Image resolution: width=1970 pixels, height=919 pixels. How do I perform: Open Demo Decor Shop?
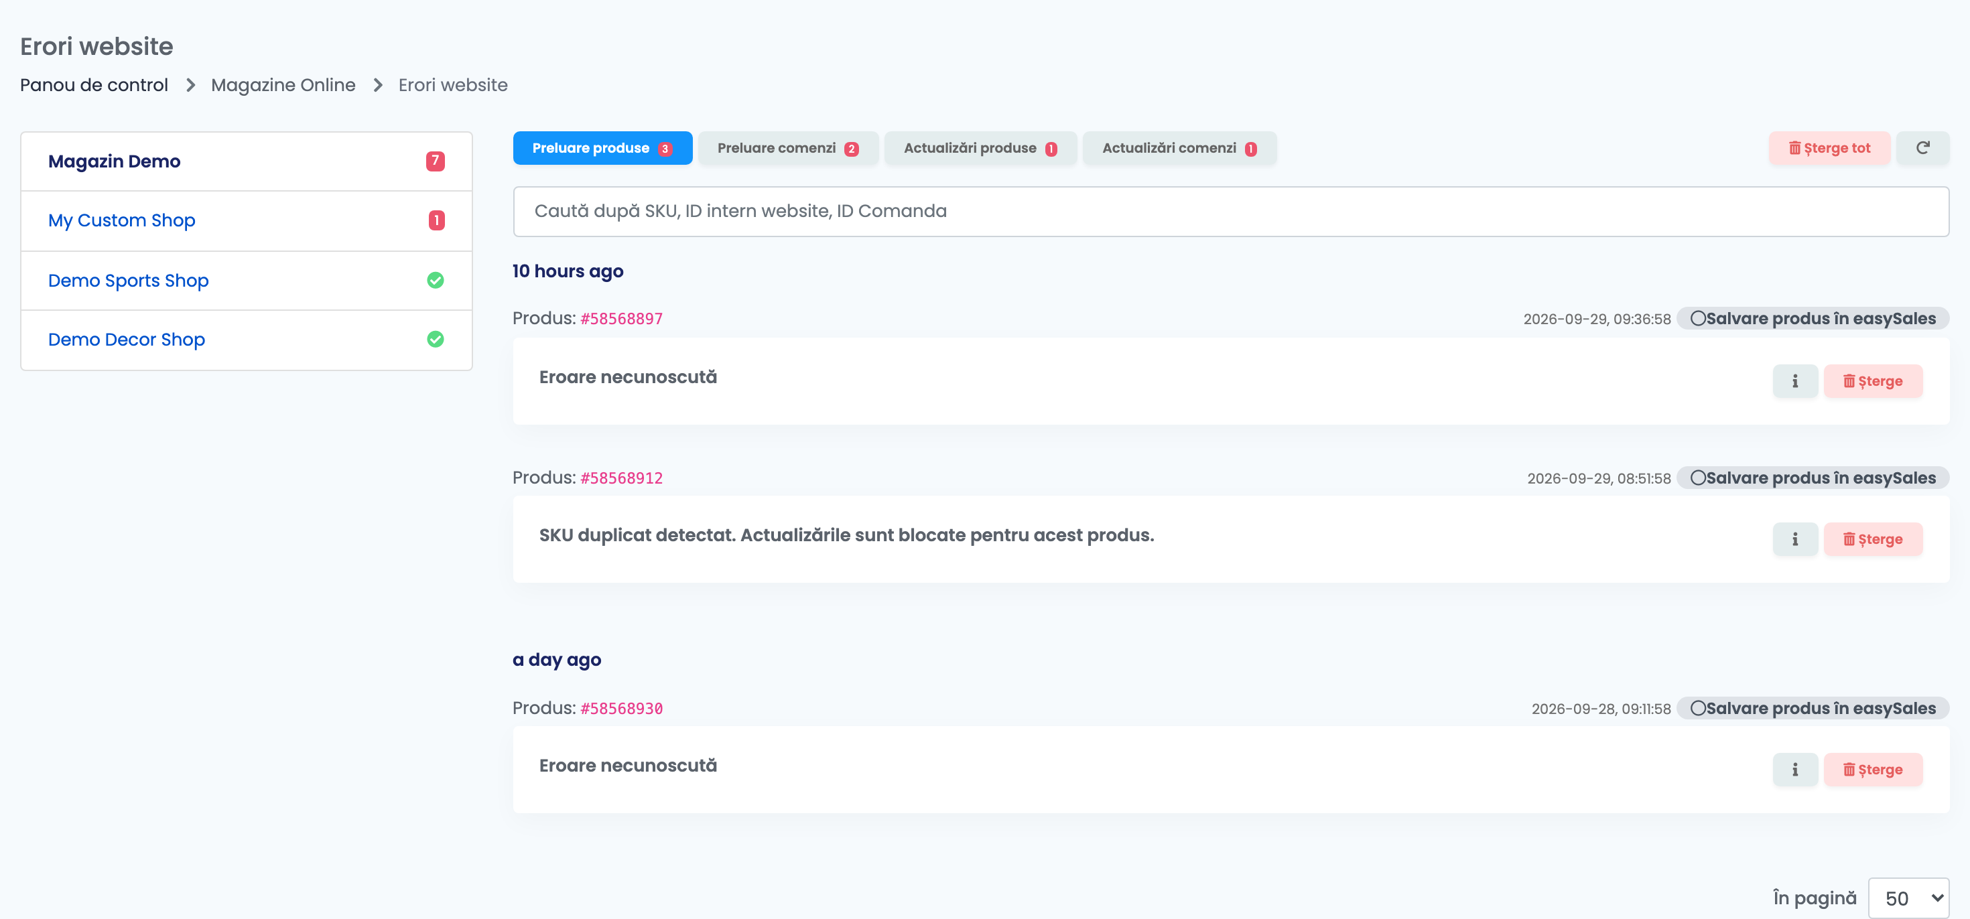coord(247,340)
